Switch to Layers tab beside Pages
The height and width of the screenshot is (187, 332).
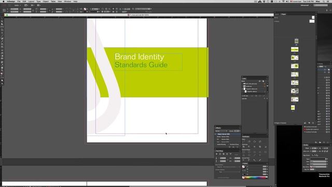(x=276, y=14)
